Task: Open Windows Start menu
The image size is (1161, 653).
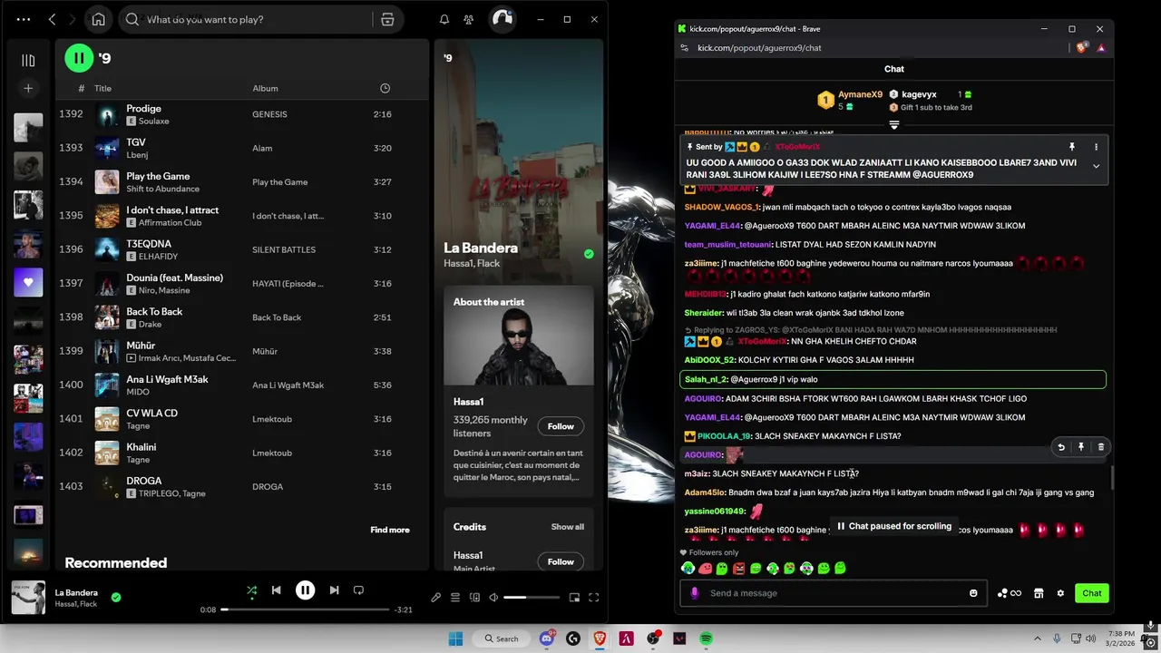Action: [x=455, y=638]
